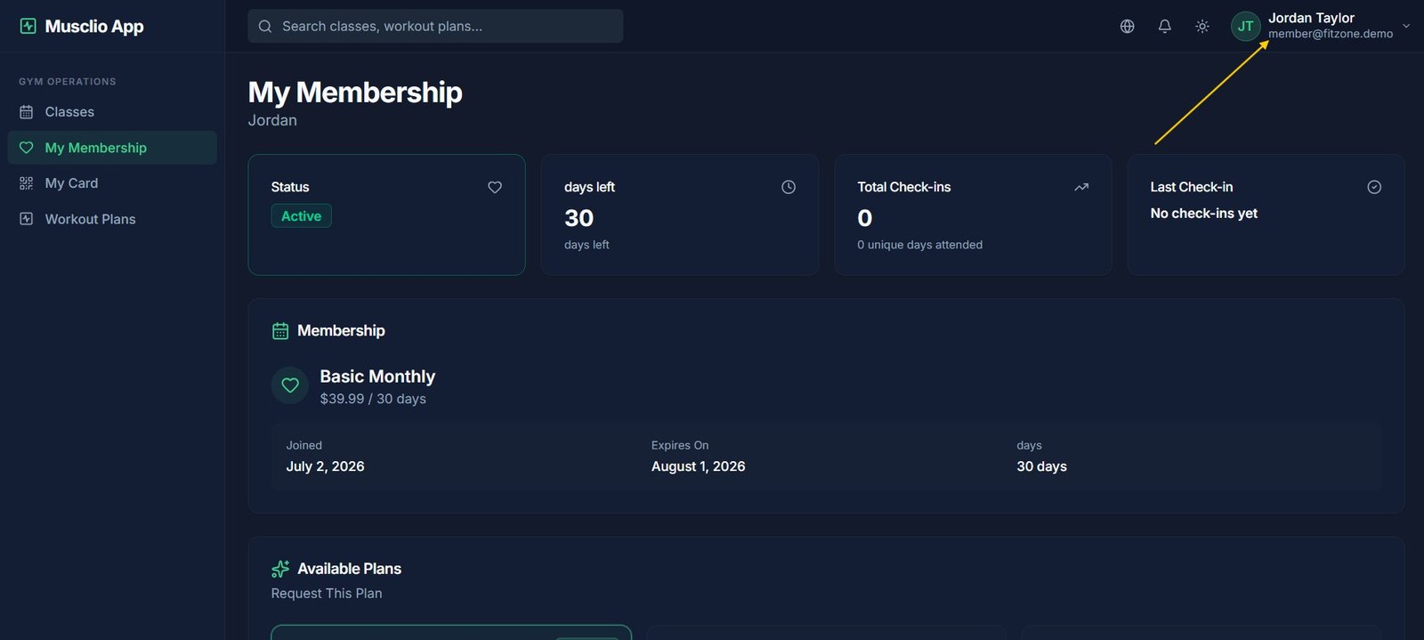Click the heart icon in Status card

(495, 187)
